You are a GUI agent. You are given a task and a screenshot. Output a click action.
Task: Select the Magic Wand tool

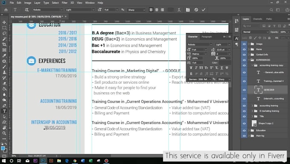tap(4, 39)
